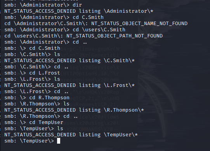Click the 'cd R.Thompson' command

(49, 98)
